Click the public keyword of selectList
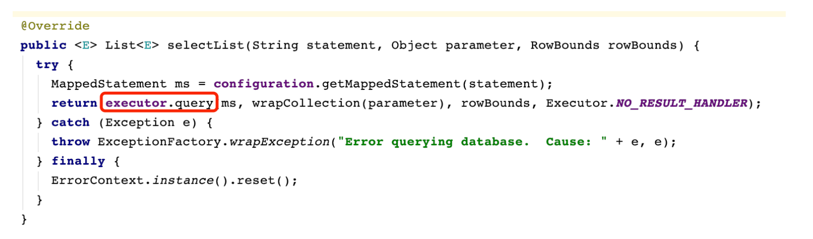The image size is (813, 239). 43,45
